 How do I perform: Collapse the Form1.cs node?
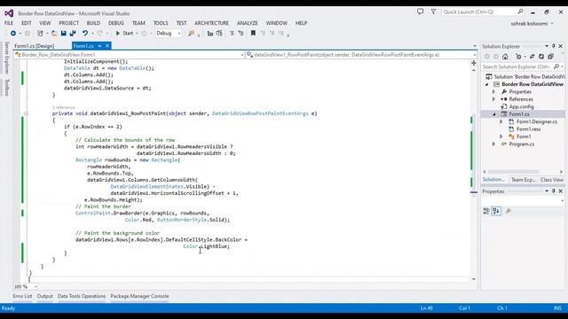[494, 114]
